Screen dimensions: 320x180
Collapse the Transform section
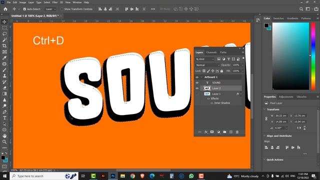(264, 109)
